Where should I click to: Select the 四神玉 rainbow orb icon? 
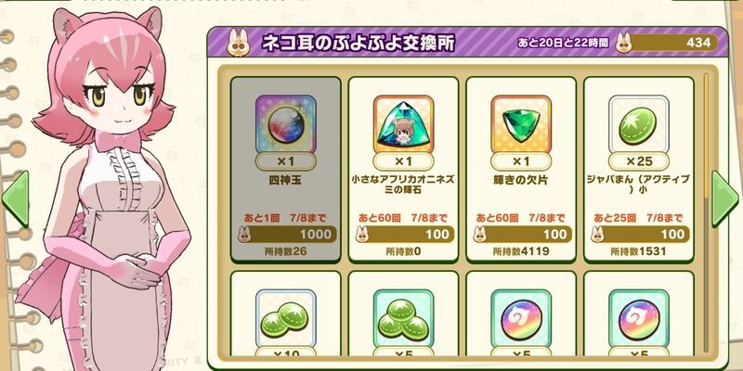tap(286, 124)
